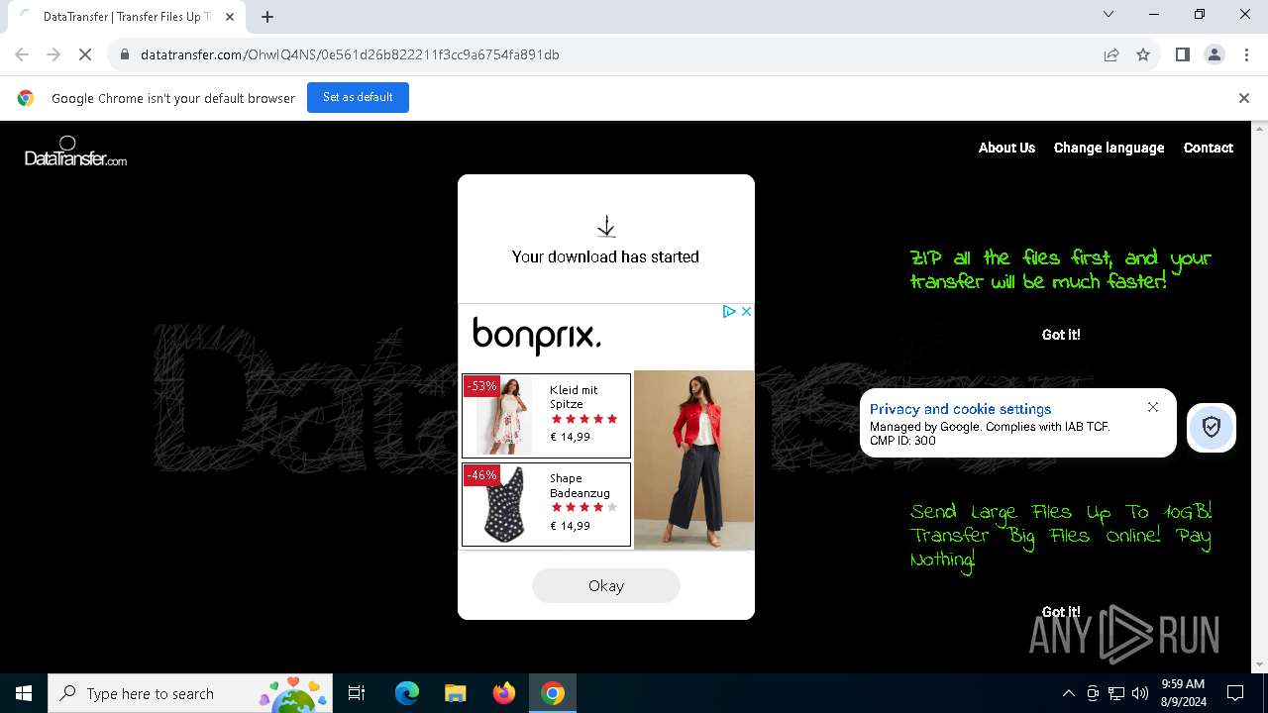Image resolution: width=1268 pixels, height=713 pixels.
Task: Open the Kleid mit Spitze product ad
Action: (546, 416)
